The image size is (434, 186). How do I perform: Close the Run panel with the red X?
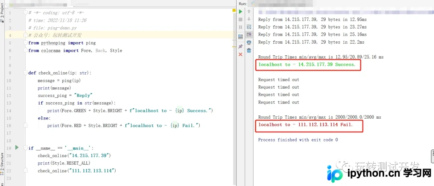[x=241, y=55]
